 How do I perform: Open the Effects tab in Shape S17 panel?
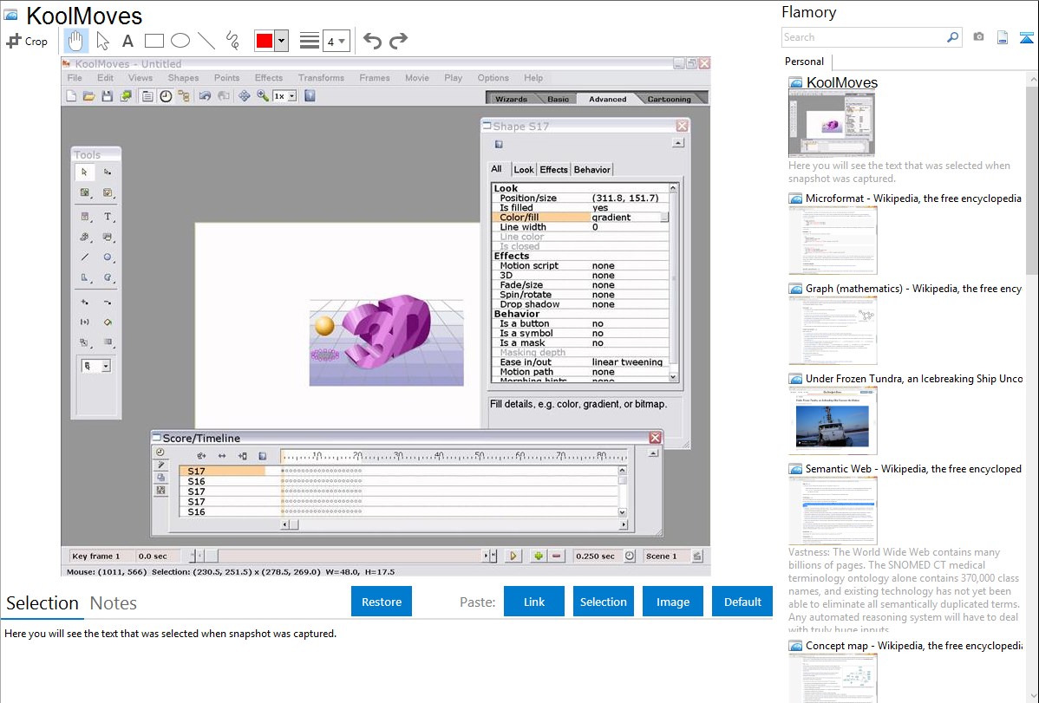(553, 170)
